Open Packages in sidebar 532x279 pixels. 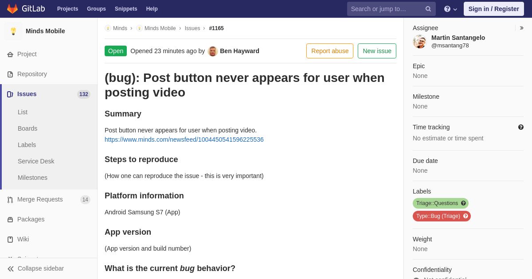(x=49, y=219)
